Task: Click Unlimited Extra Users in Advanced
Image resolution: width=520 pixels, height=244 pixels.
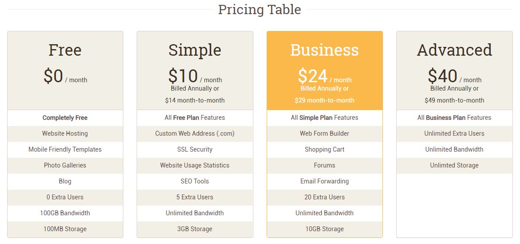Action: click(x=454, y=134)
